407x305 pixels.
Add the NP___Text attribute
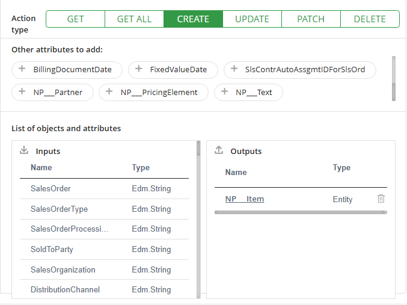(248, 92)
